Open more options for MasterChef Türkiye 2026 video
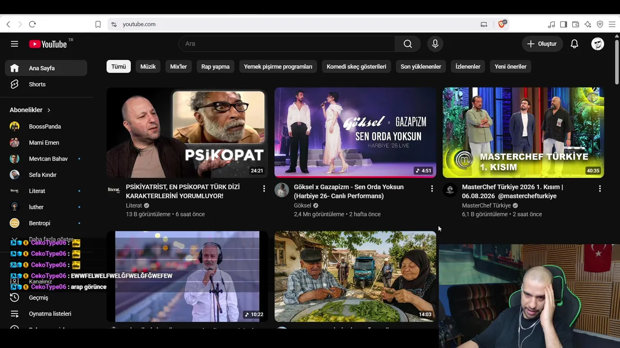Viewport: 620px width, 348px height. point(600,188)
